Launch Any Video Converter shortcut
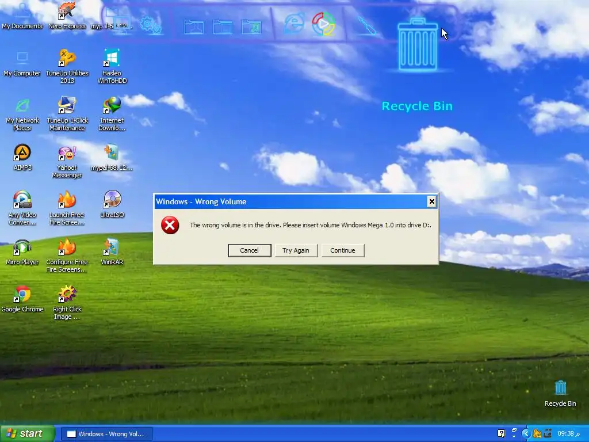Image resolution: width=589 pixels, height=442 pixels. click(x=22, y=208)
